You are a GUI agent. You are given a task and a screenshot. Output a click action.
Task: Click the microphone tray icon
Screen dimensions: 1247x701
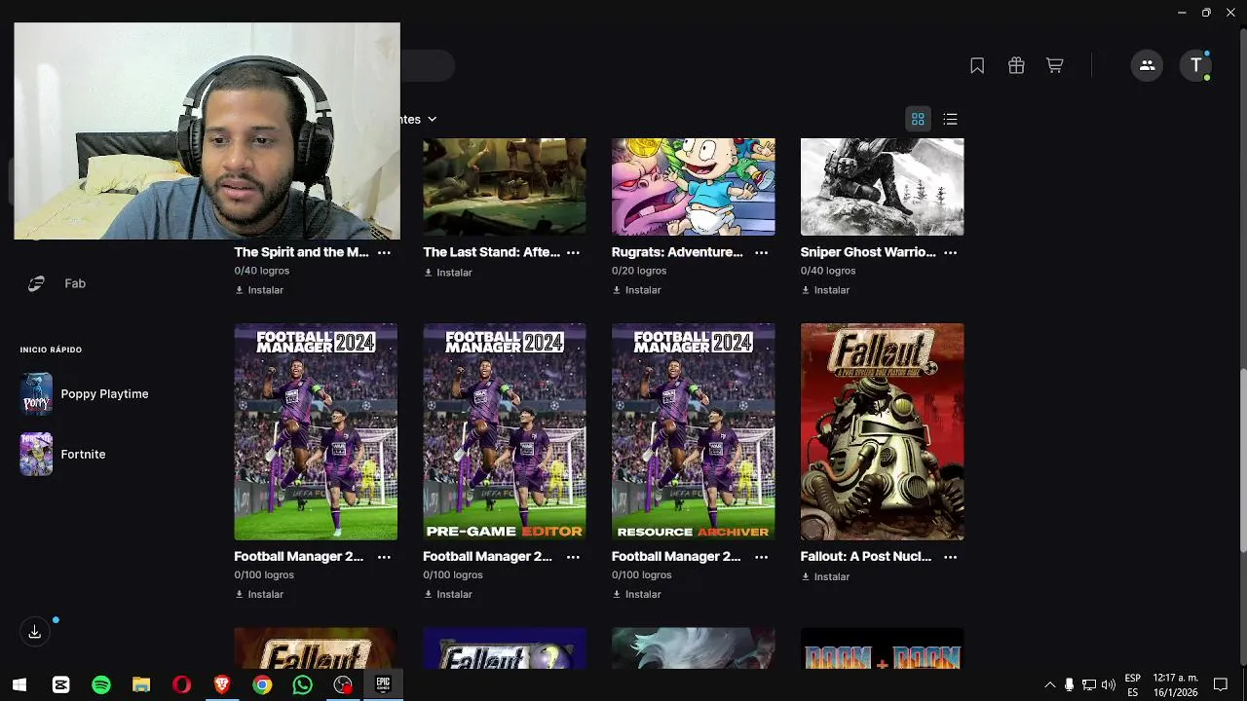pos(1069,685)
